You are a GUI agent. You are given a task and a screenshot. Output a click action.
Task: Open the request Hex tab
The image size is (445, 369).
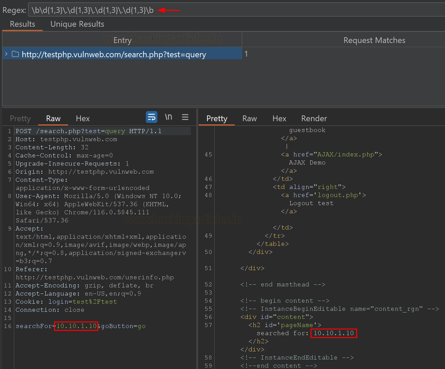pos(83,118)
